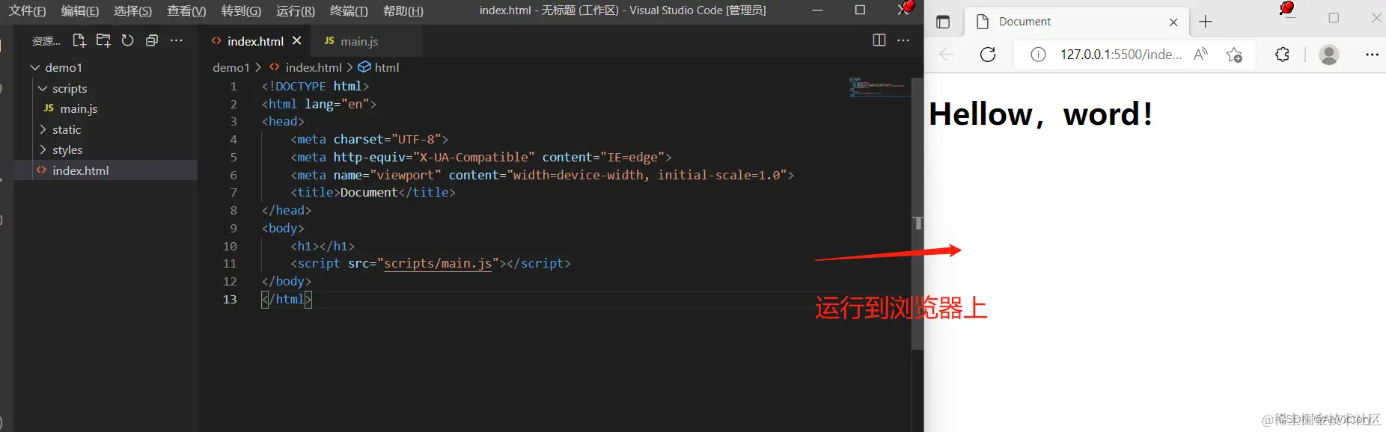1386x432 pixels.
Task: Open browser settings and more menu
Action: (x=1372, y=55)
